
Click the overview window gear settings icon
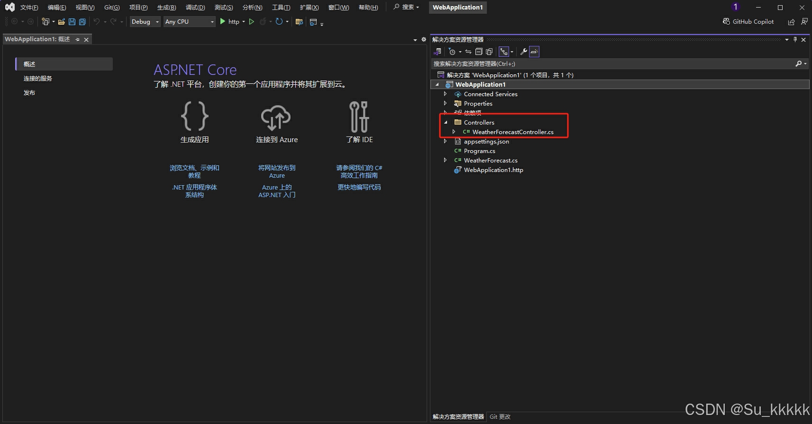coord(424,40)
